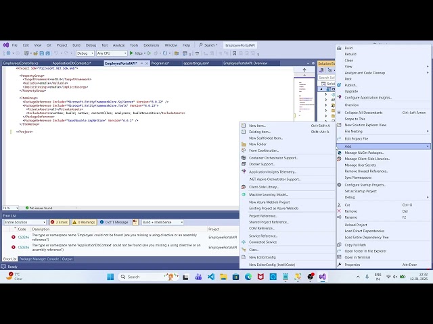Open Visual Studio Code from taskbar
Screen dimensions: 433x324
211,277
